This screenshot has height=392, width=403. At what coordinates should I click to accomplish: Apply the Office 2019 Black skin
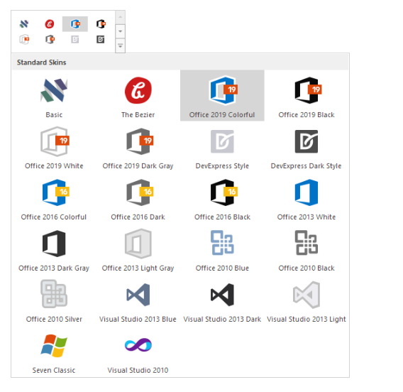click(307, 96)
